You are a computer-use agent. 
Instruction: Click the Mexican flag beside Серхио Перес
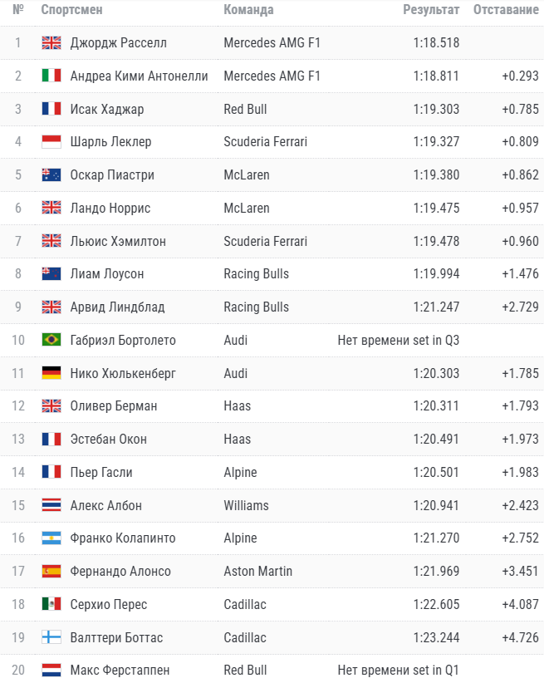tap(51, 605)
